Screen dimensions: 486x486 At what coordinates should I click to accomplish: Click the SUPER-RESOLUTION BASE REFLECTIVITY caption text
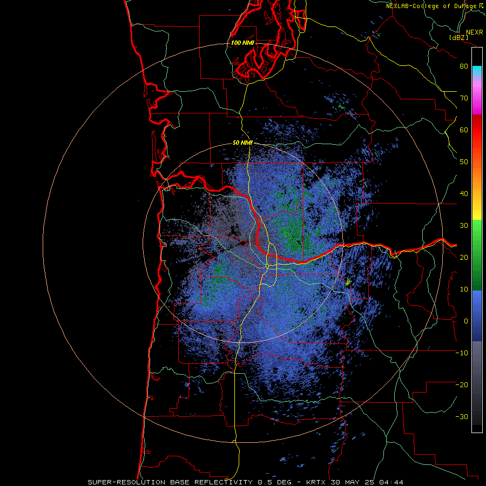coord(170,482)
